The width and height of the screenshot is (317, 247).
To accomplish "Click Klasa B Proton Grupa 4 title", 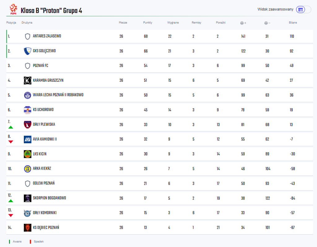I will pyautogui.click(x=51, y=11).
